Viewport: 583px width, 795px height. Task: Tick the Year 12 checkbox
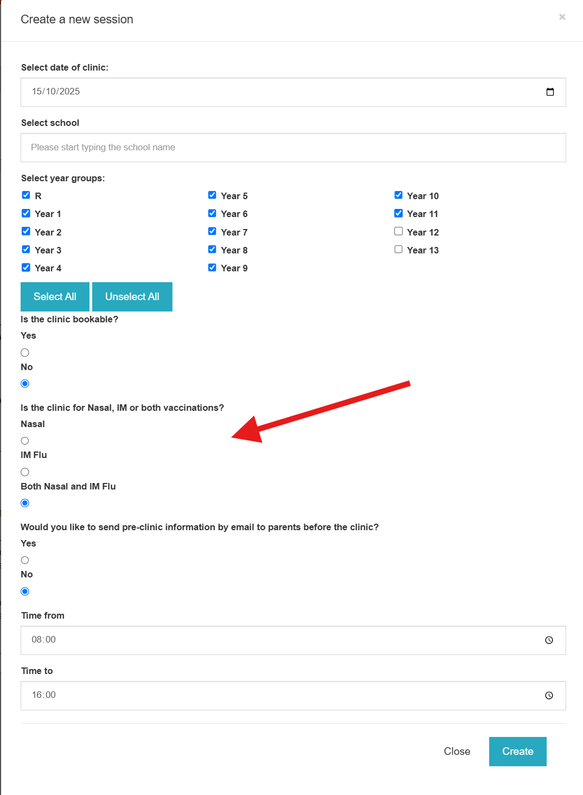(x=399, y=232)
